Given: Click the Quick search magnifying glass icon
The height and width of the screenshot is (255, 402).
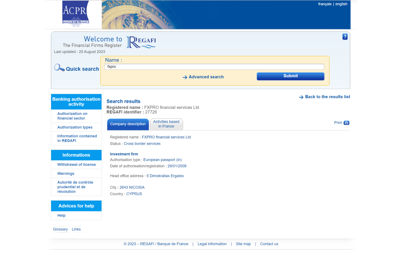Looking at the screenshot, I should click(59, 68).
